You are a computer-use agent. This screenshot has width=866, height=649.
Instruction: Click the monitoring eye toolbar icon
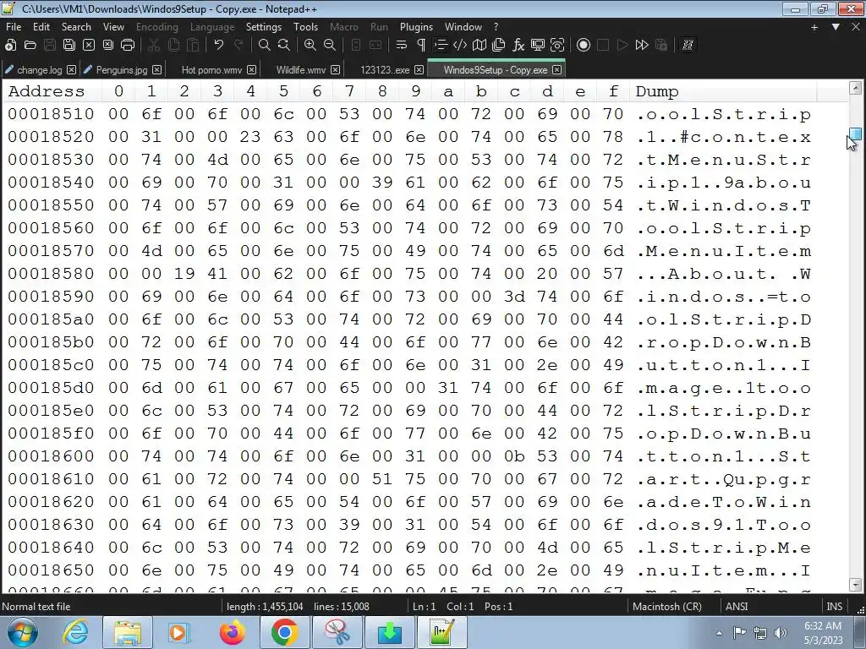click(557, 46)
